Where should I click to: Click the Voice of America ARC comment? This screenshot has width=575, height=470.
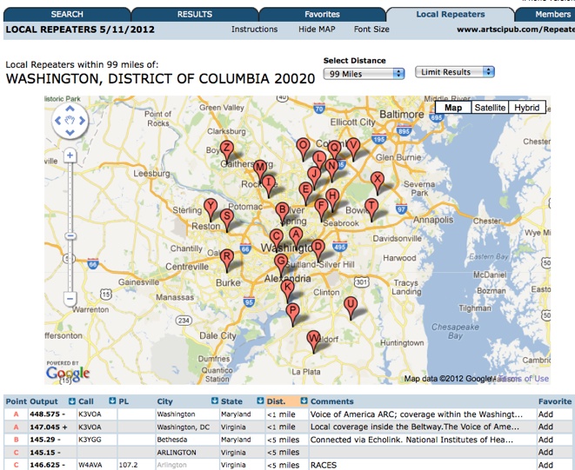click(416, 414)
